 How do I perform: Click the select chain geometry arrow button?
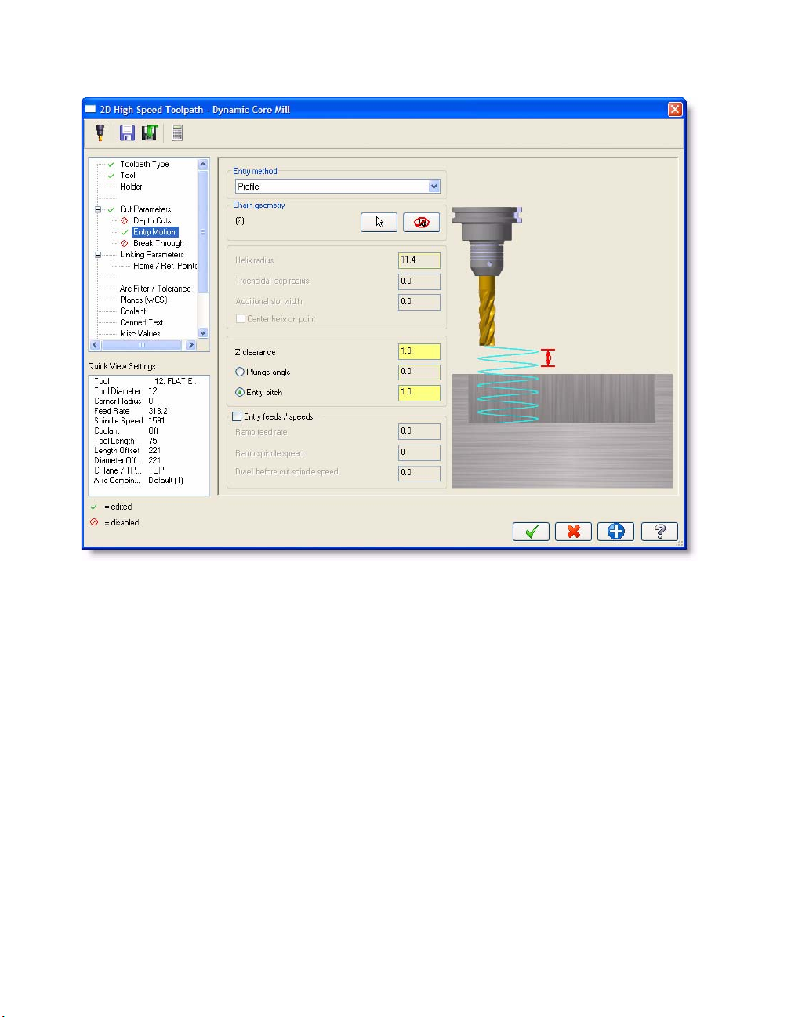[x=379, y=222]
